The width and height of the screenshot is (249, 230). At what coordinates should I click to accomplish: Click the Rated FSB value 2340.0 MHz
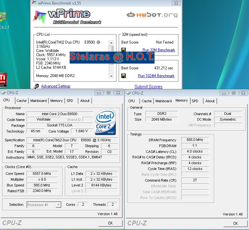[42, 191]
